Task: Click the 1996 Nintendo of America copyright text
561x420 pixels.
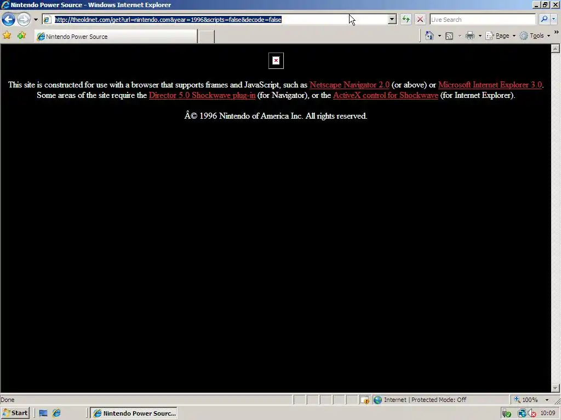Action: point(276,116)
